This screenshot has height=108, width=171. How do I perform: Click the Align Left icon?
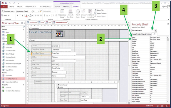click(x=36, y=16)
